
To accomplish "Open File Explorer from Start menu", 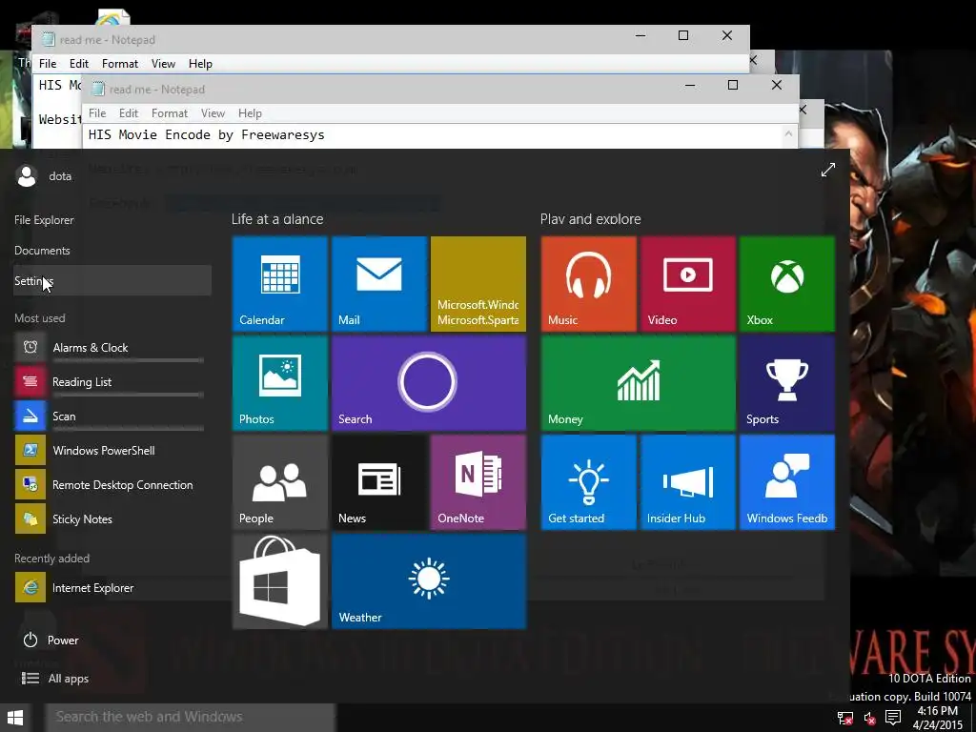I will [x=44, y=220].
